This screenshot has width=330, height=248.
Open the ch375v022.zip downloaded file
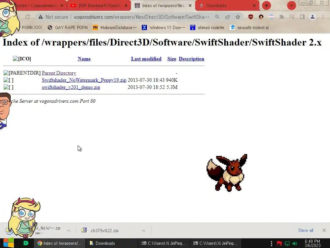tap(105, 231)
